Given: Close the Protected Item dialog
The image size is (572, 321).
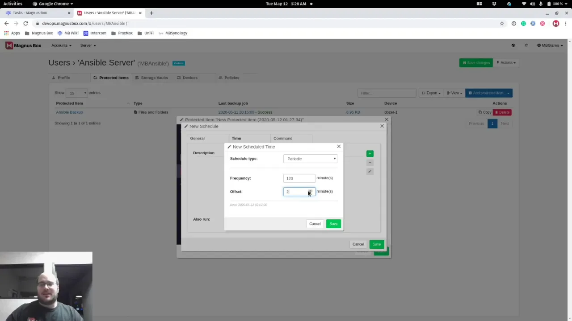Looking at the screenshot, I should [387, 119].
